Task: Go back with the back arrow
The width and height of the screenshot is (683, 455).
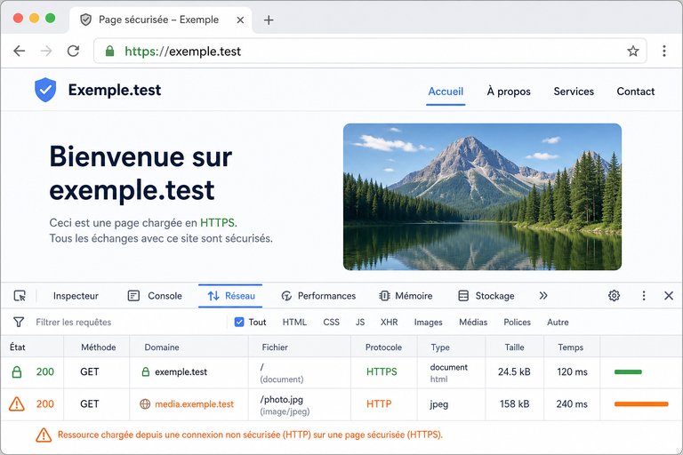Action: [x=20, y=52]
